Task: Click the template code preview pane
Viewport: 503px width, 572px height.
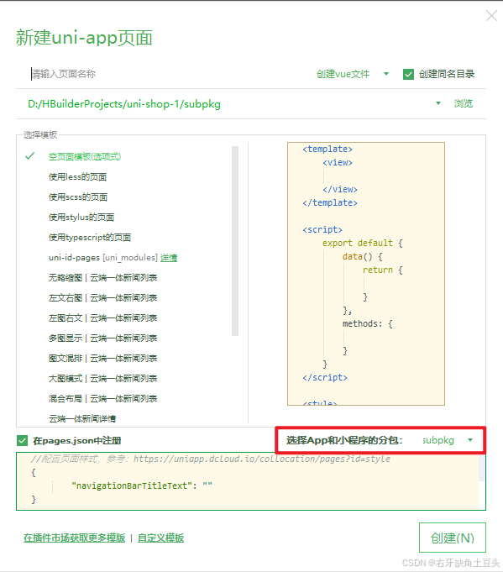Action: coord(366,274)
